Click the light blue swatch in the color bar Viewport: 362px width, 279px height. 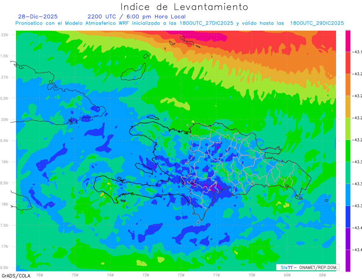point(348,194)
